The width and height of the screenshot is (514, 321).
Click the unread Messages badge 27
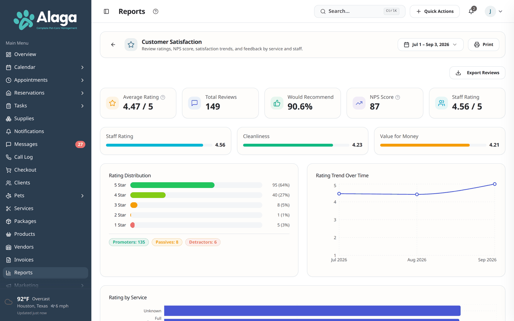pos(80,144)
